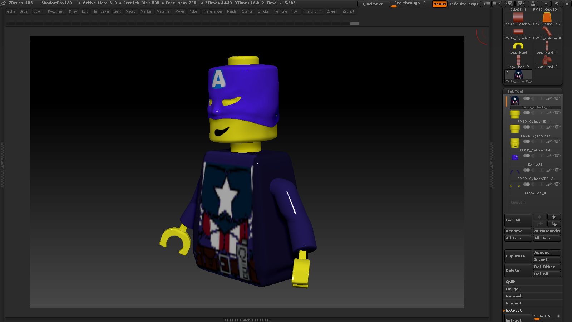572x322 pixels.
Task: Click the paintbrush icon on the Extract2 subtool
Action: [548, 156]
